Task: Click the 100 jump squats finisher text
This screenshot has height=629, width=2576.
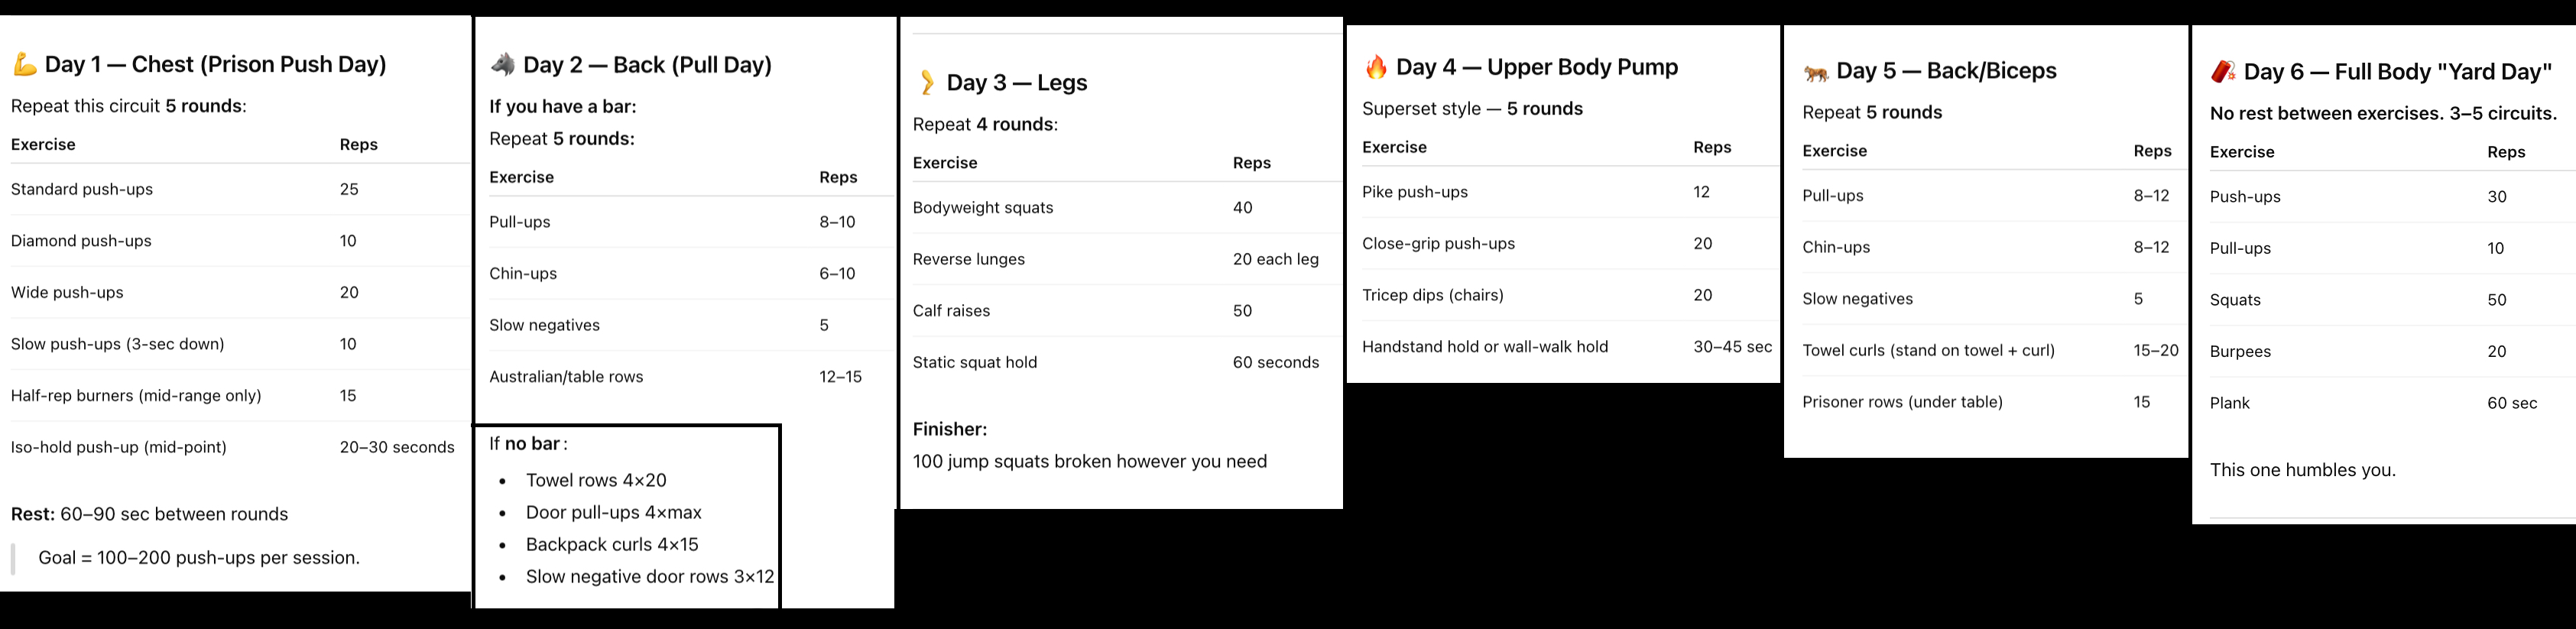Action: pyautogui.click(x=1089, y=461)
